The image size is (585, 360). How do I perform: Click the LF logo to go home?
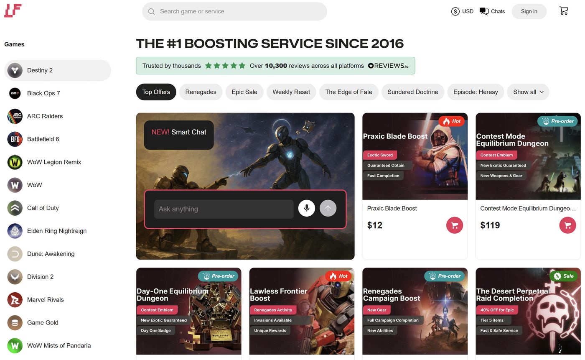pyautogui.click(x=13, y=11)
